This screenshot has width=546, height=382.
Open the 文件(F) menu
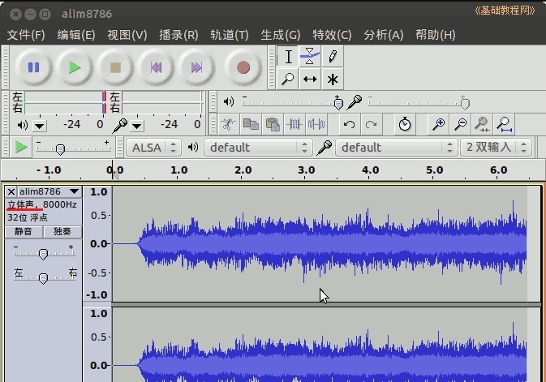point(26,35)
